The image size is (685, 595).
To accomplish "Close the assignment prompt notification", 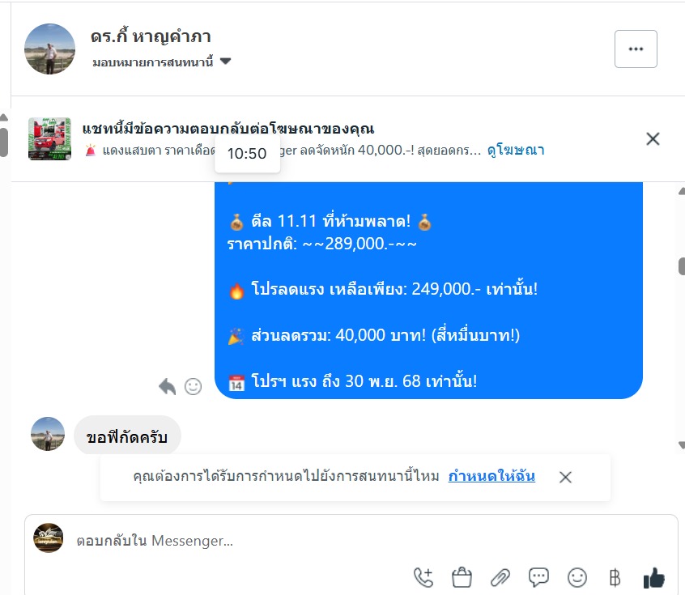I will tap(565, 477).
